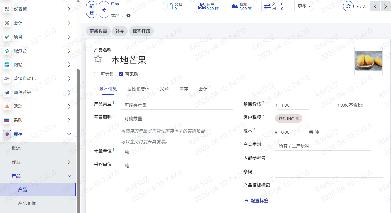Open the 营销自动化 app icon
The image size is (391, 213).
coord(7,79)
